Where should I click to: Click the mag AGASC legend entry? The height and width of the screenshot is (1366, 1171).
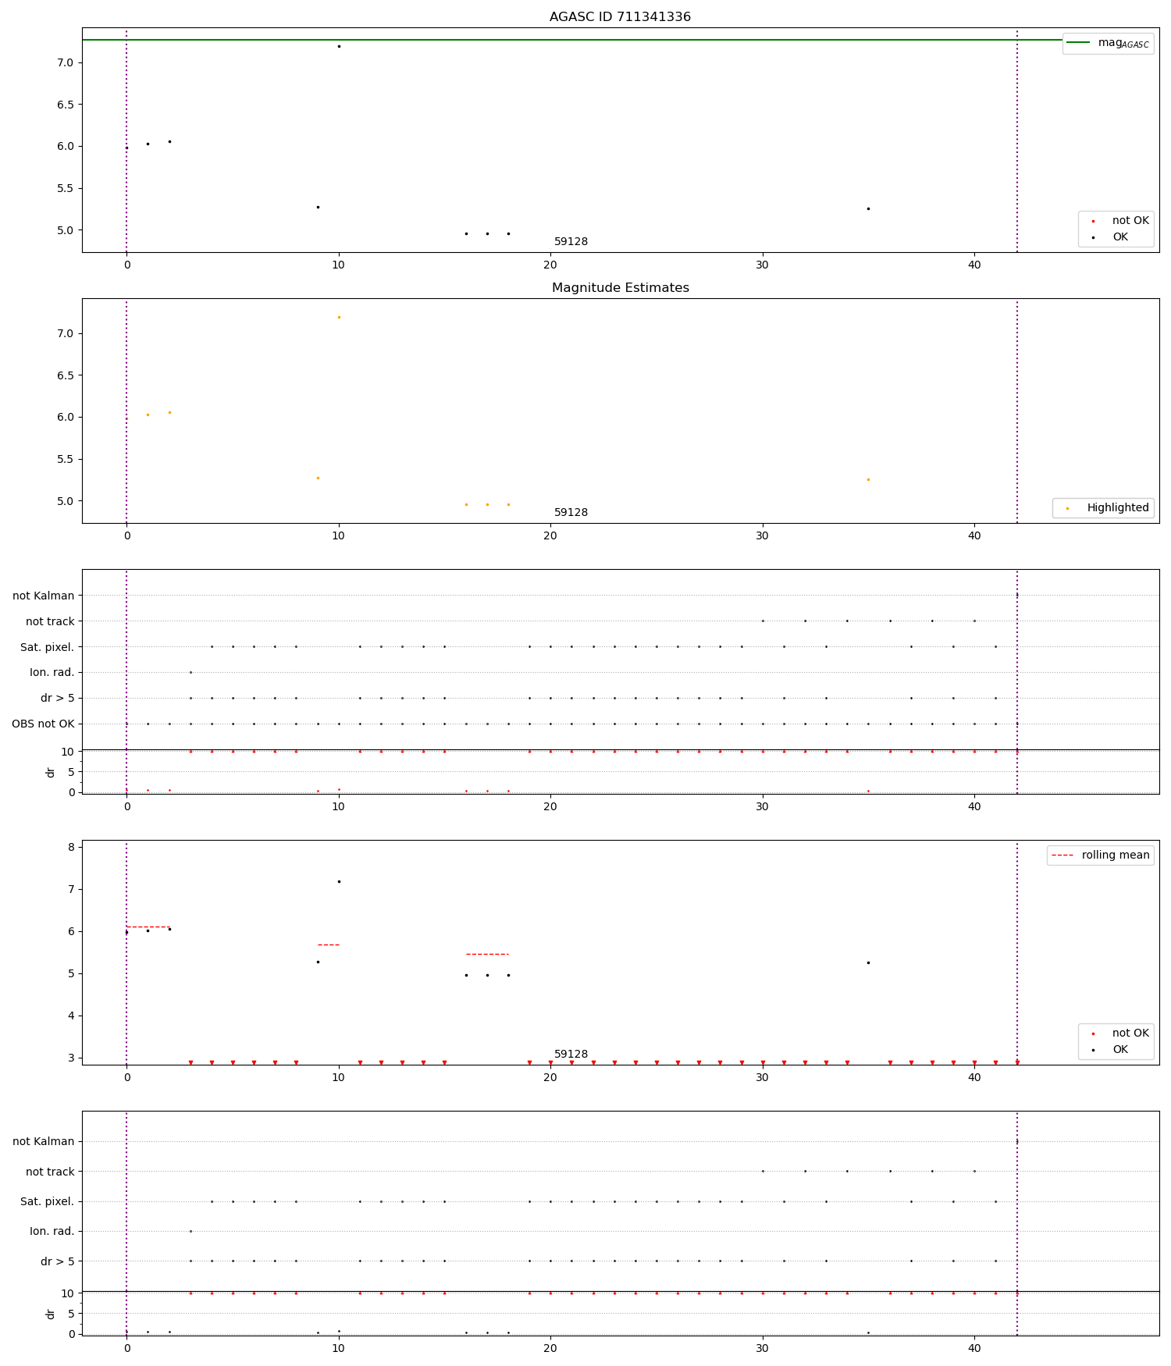(x=1109, y=43)
